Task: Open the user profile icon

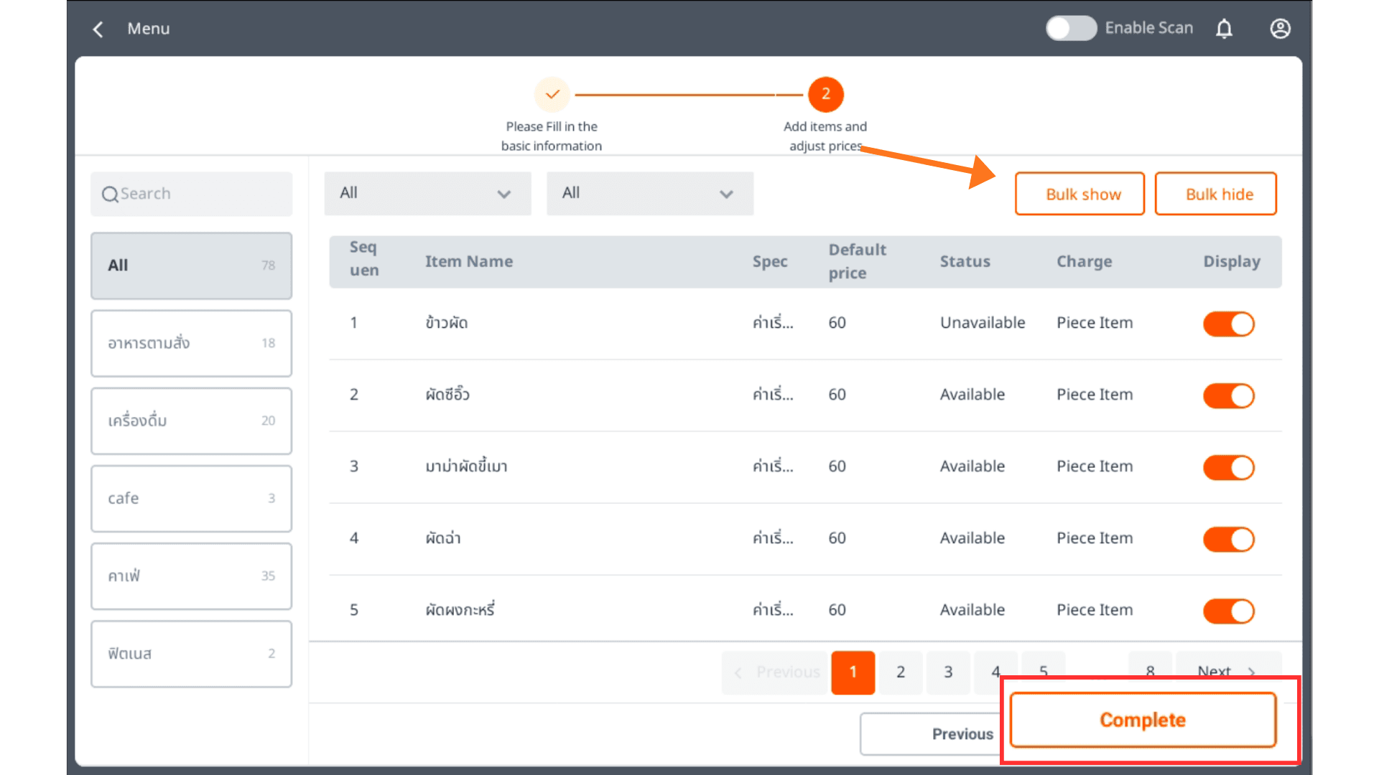Action: coord(1280,29)
